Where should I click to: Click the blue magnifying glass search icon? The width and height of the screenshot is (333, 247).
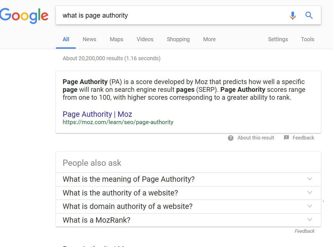[x=309, y=15]
